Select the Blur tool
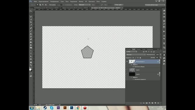Image resolution: width=195 pixels, height=110 pixels. (31, 45)
